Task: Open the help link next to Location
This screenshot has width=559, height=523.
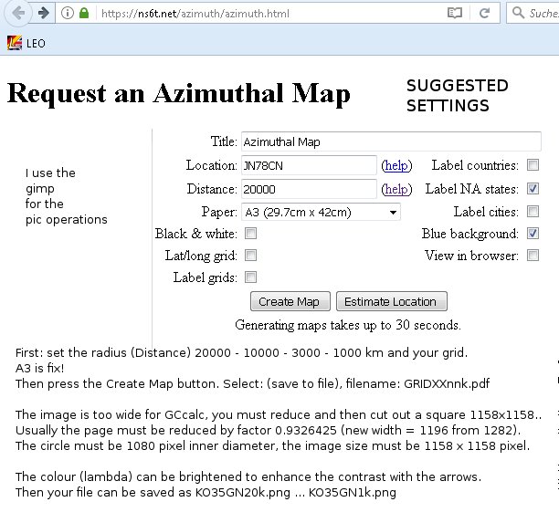Action: pos(396,165)
